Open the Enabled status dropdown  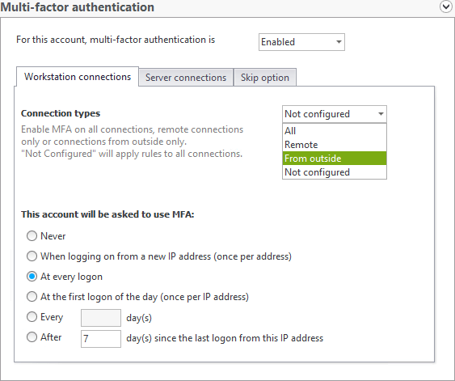tap(301, 42)
